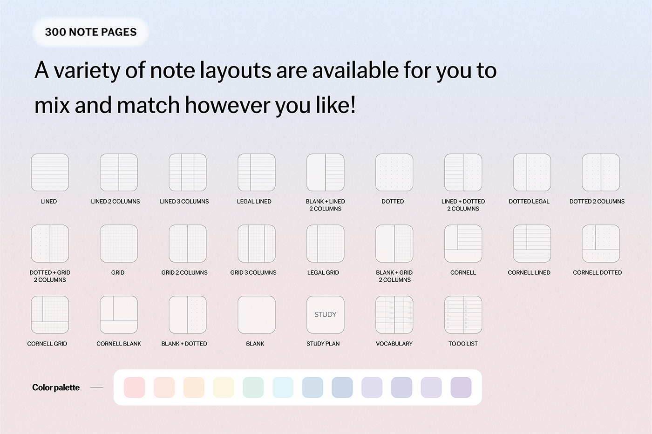652x434 pixels.
Task: Choose the Dotted 2 Columns layout icon
Action: [x=601, y=173]
